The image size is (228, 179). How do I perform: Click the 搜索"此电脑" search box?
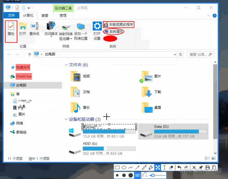coord(200,55)
